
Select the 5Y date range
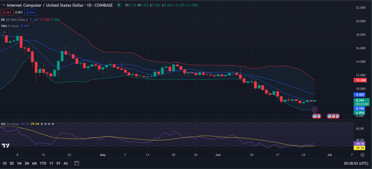point(59,163)
